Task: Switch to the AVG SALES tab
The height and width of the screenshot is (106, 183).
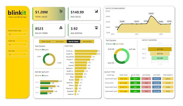Action: [x=60, y=41]
